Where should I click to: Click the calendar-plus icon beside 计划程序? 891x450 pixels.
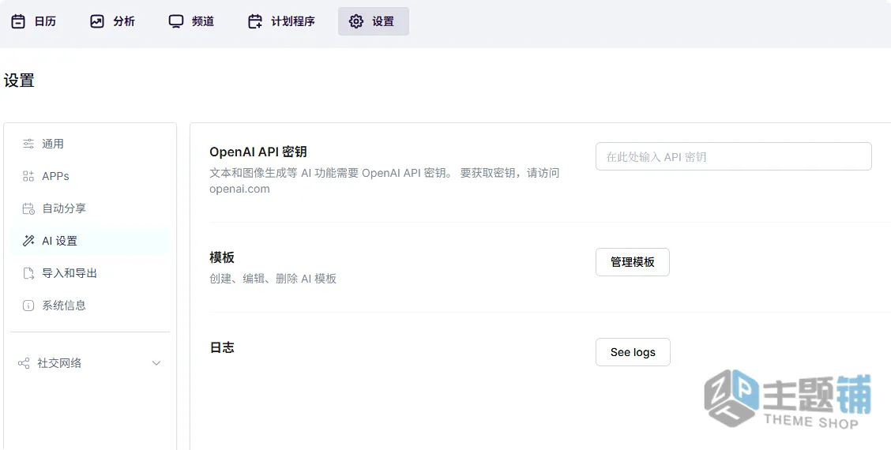click(x=255, y=21)
